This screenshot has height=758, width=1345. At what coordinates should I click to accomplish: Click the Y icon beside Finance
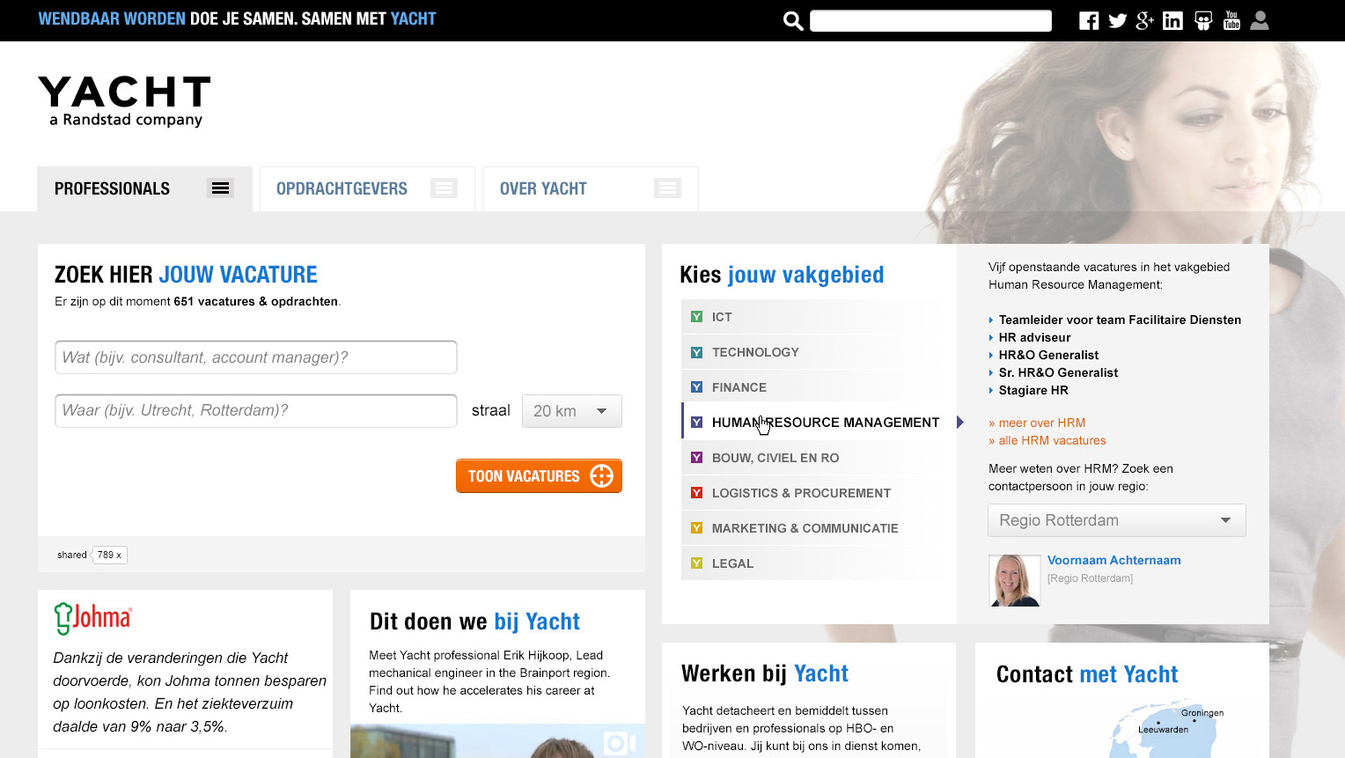pyautogui.click(x=696, y=387)
